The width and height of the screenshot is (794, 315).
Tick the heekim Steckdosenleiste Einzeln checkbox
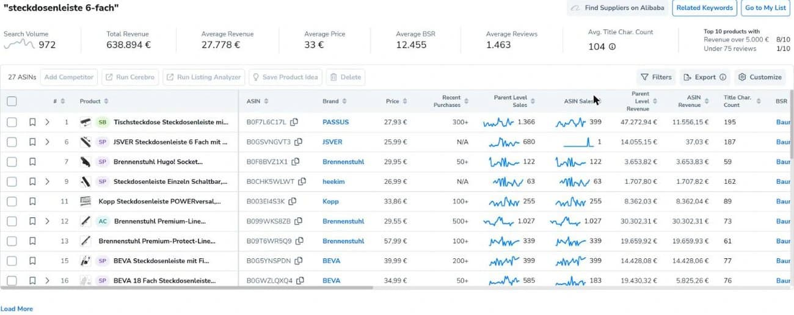(12, 181)
